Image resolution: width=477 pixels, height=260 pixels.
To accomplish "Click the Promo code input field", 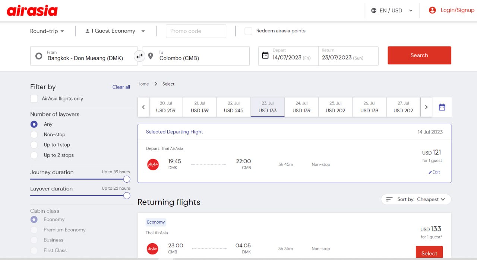I will click(x=196, y=31).
